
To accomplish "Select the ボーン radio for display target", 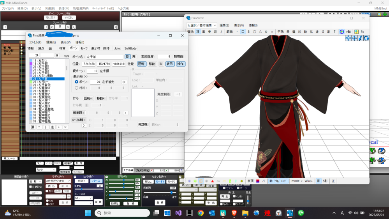I will point(76,82).
